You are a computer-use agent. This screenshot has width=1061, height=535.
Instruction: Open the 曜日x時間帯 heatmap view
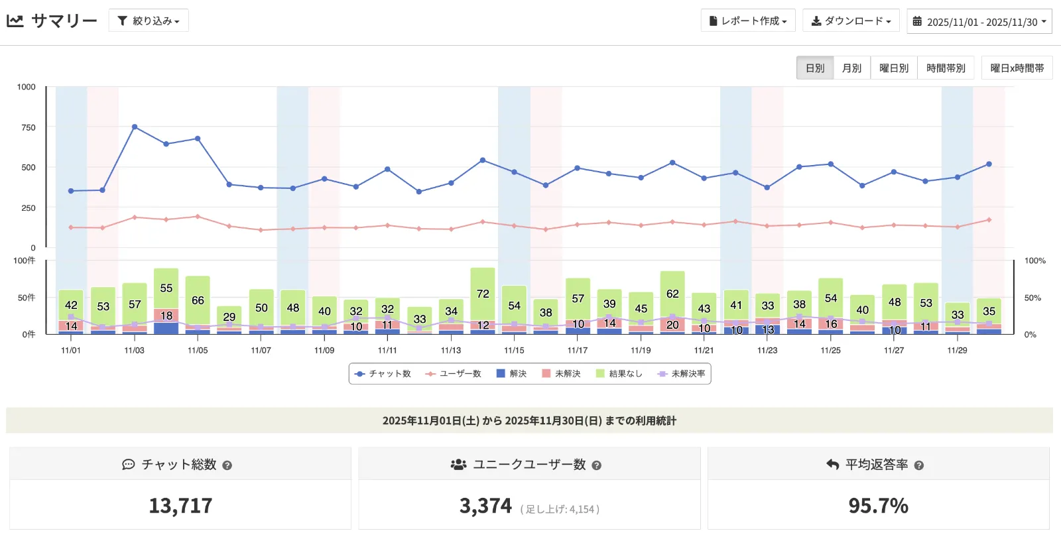pyautogui.click(x=1017, y=68)
